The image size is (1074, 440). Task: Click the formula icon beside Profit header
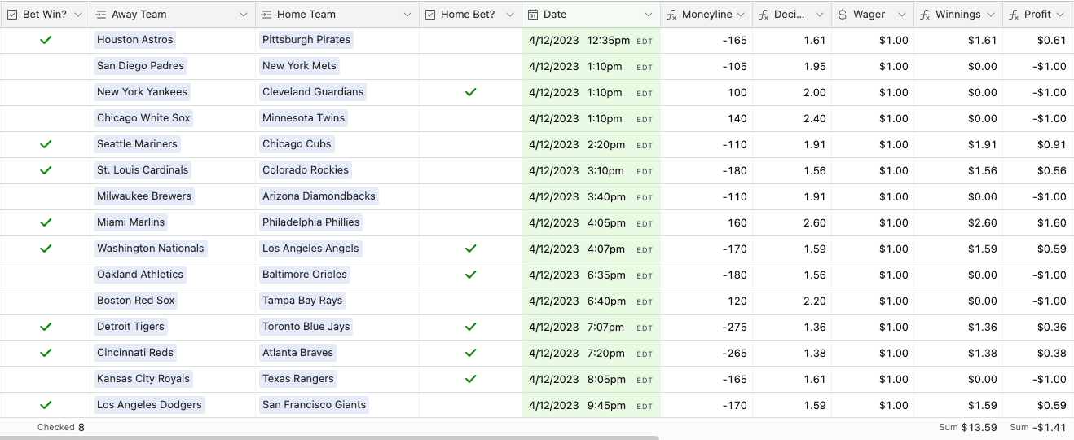pyautogui.click(x=1014, y=15)
